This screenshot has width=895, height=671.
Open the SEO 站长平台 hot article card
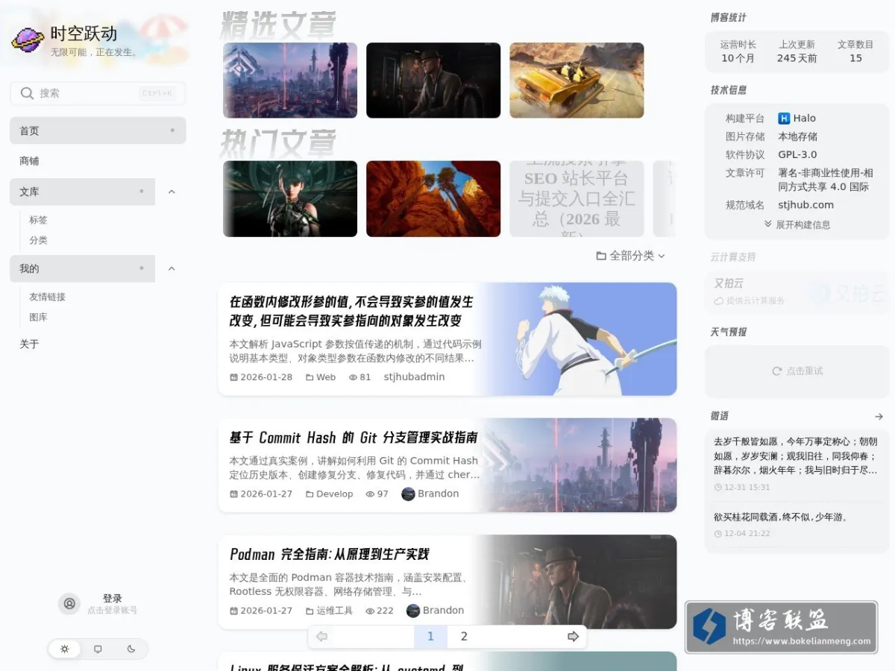pyautogui.click(x=577, y=199)
